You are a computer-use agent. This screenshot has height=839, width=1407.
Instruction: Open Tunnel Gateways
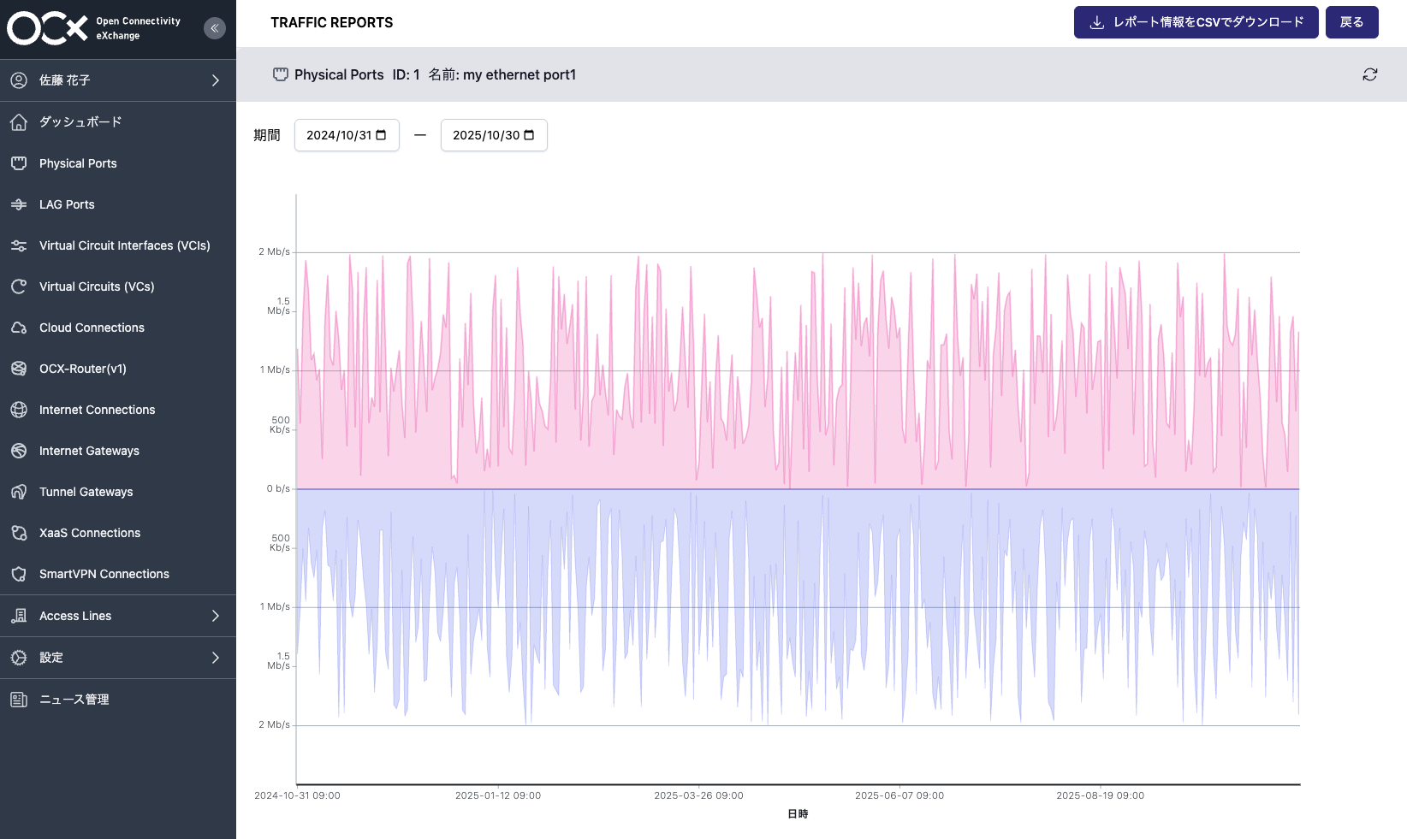(x=86, y=492)
